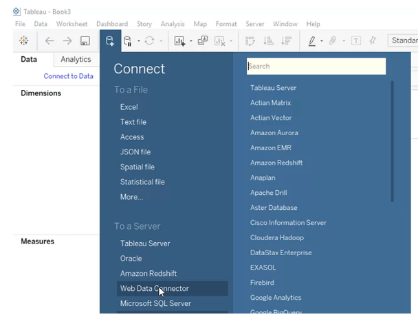Click the connector Search field
Viewport: 418px width, 319px height.
(316, 67)
